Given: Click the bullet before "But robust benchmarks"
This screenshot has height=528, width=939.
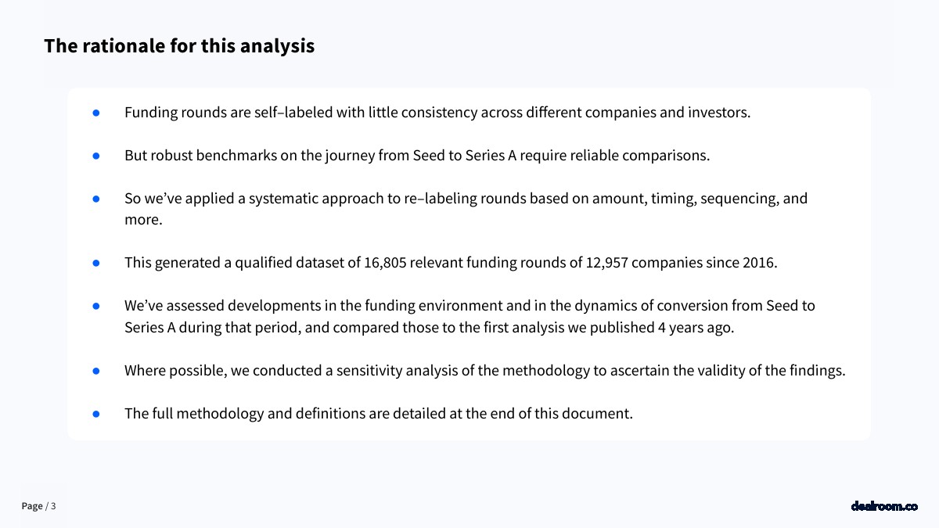Looking at the screenshot, I should 96,156.
